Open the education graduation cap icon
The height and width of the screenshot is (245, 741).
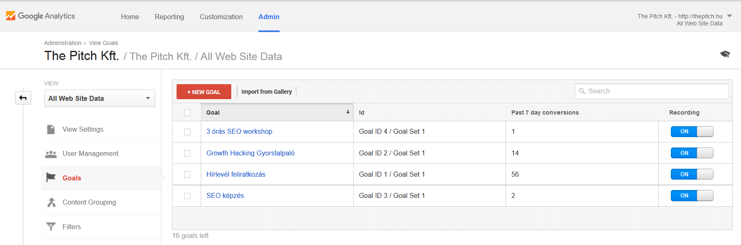725,54
